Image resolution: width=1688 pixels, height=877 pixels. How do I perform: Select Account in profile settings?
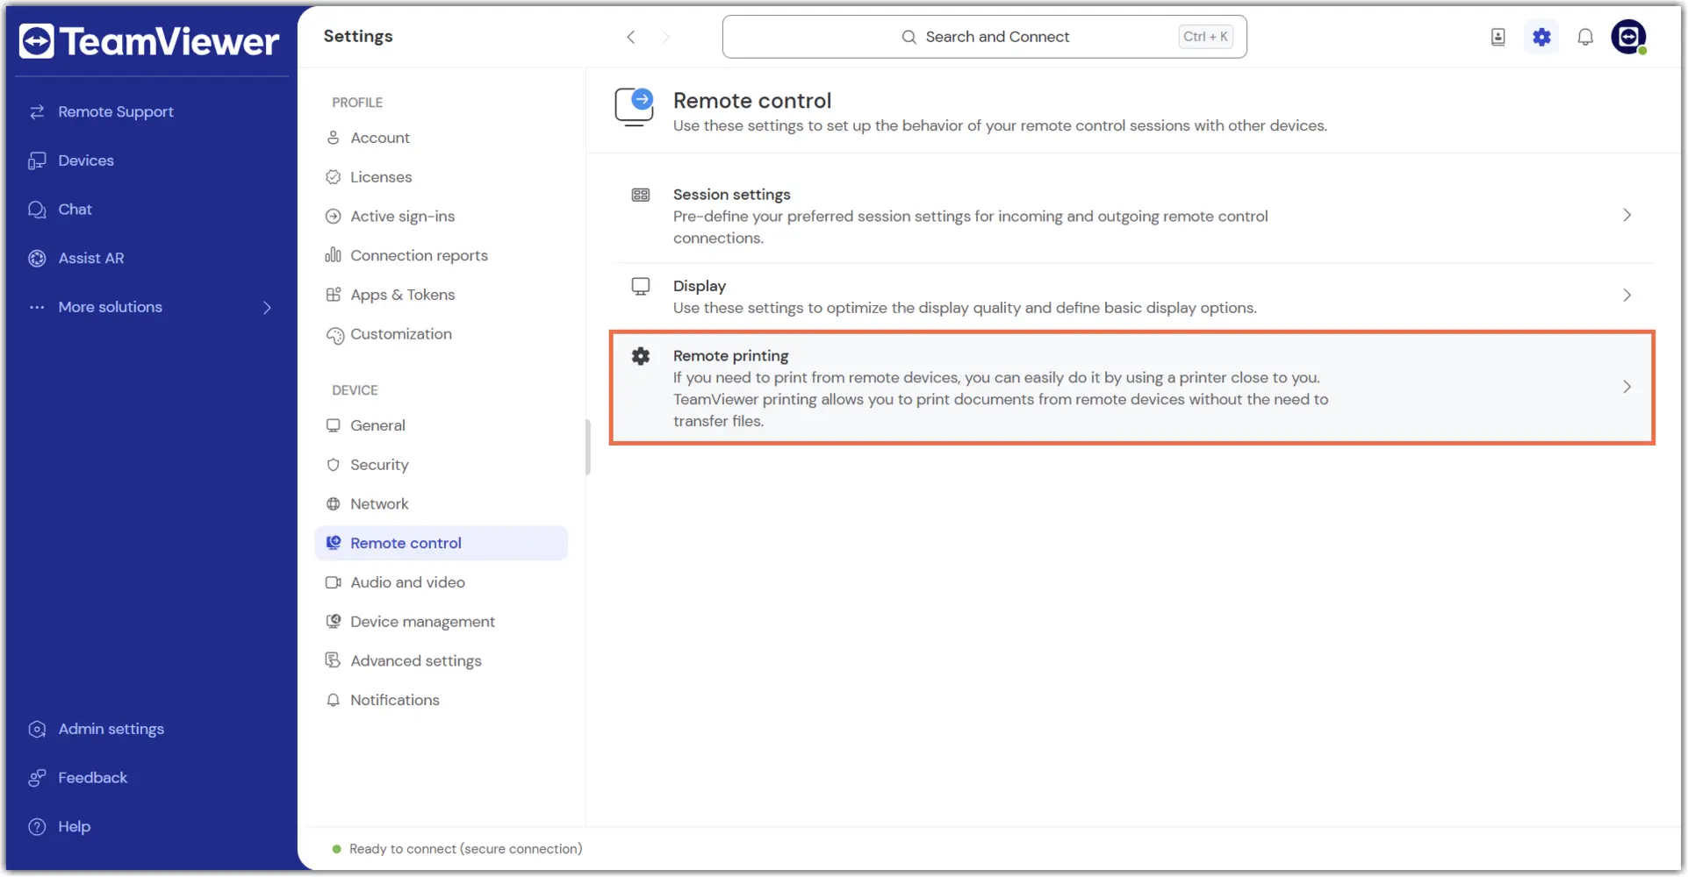coord(379,138)
